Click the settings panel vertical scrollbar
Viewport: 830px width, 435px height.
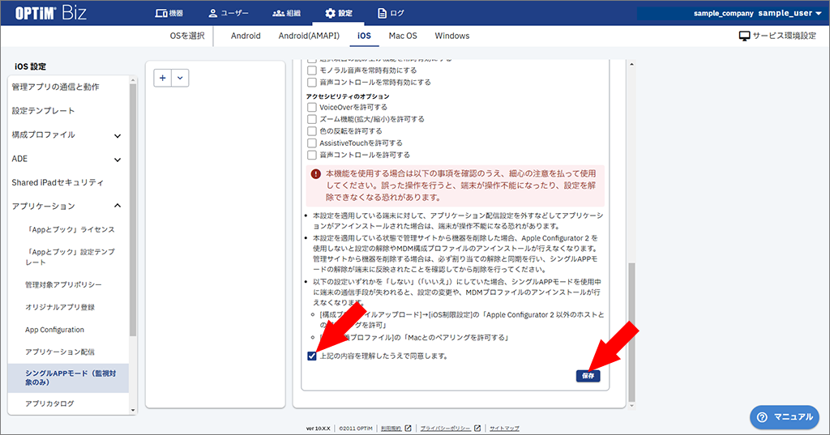coord(633,324)
